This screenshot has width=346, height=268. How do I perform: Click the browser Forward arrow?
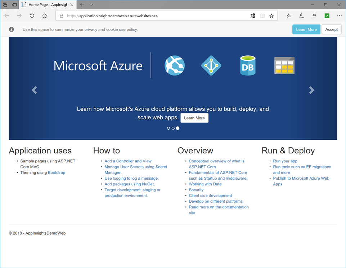(x=19, y=16)
